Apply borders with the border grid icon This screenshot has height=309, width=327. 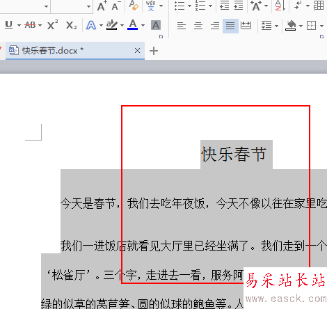click(x=311, y=26)
